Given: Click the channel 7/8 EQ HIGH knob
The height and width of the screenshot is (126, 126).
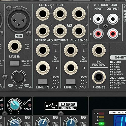Looking at the screenshot, I should tap(71, 122).
